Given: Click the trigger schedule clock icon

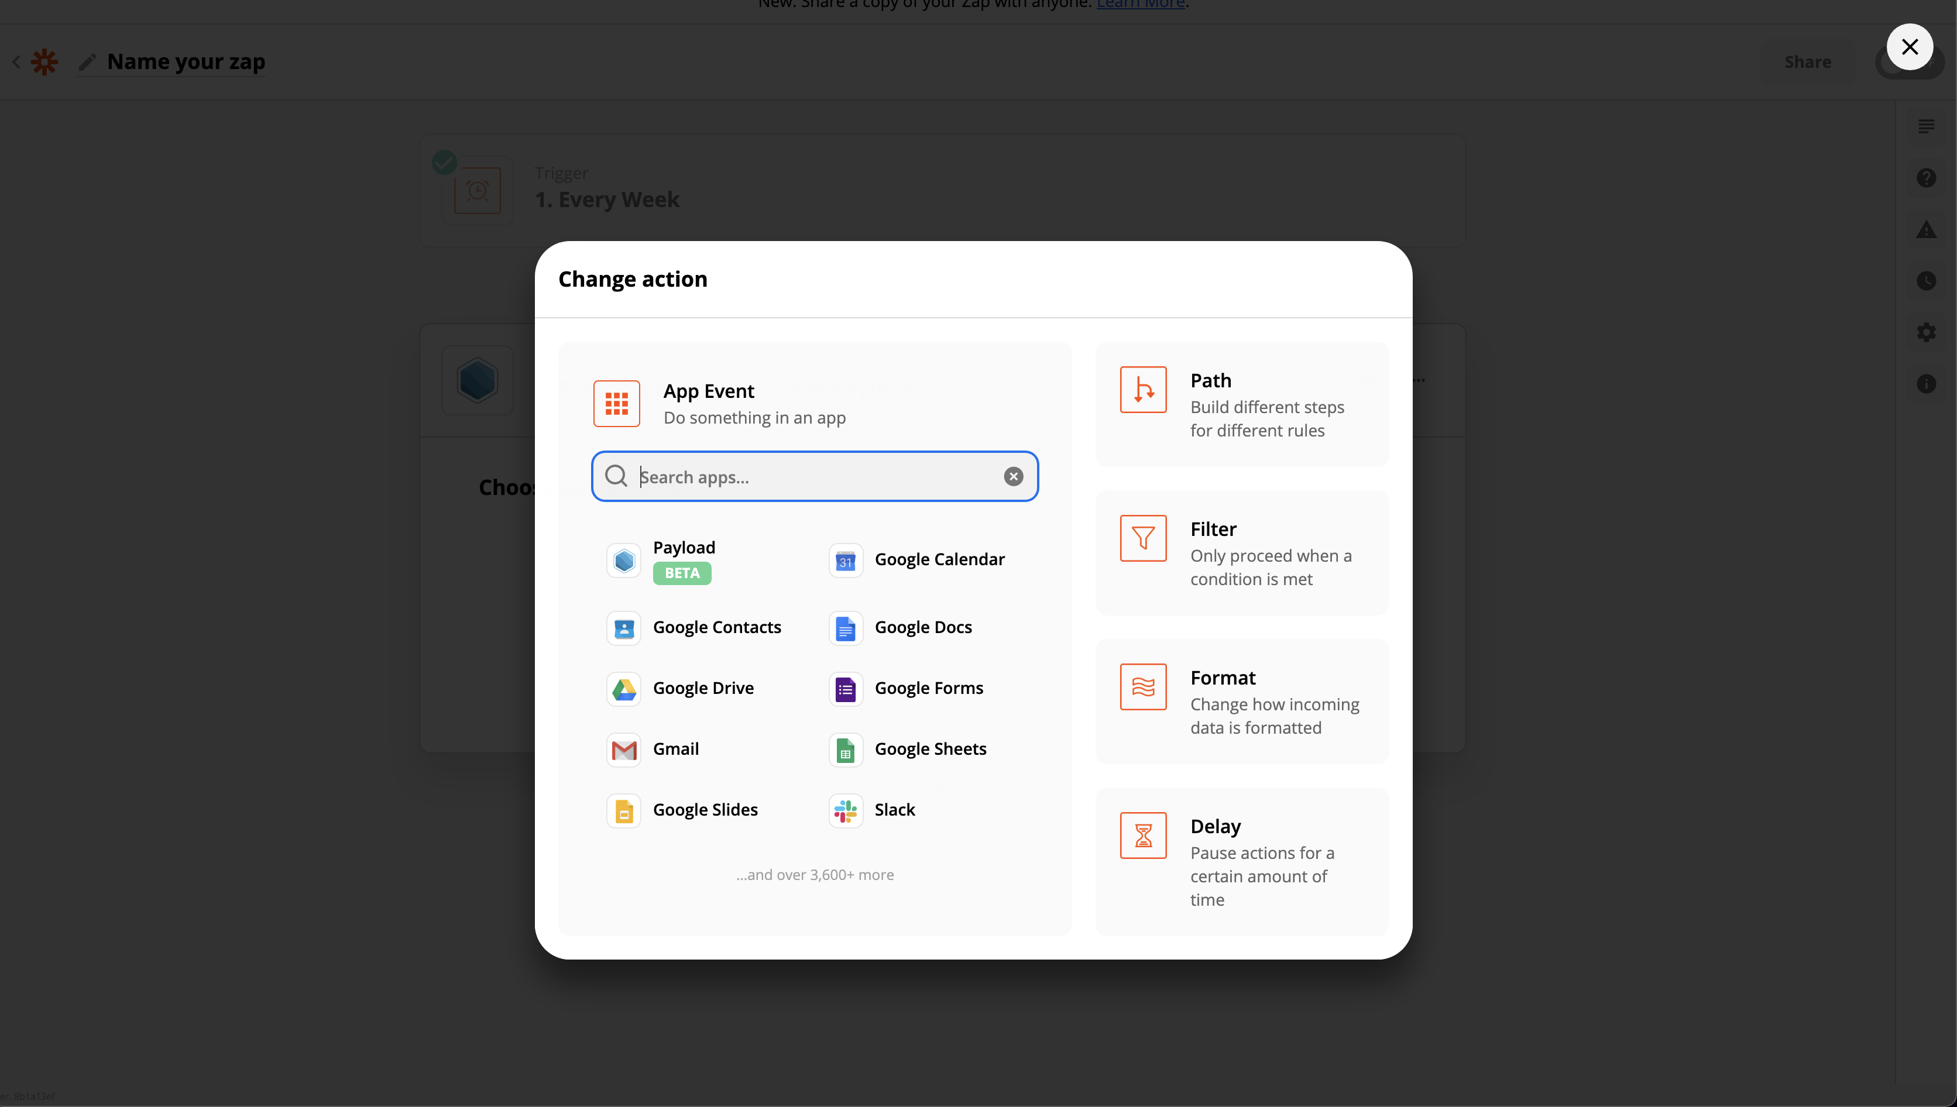Looking at the screenshot, I should click(478, 190).
